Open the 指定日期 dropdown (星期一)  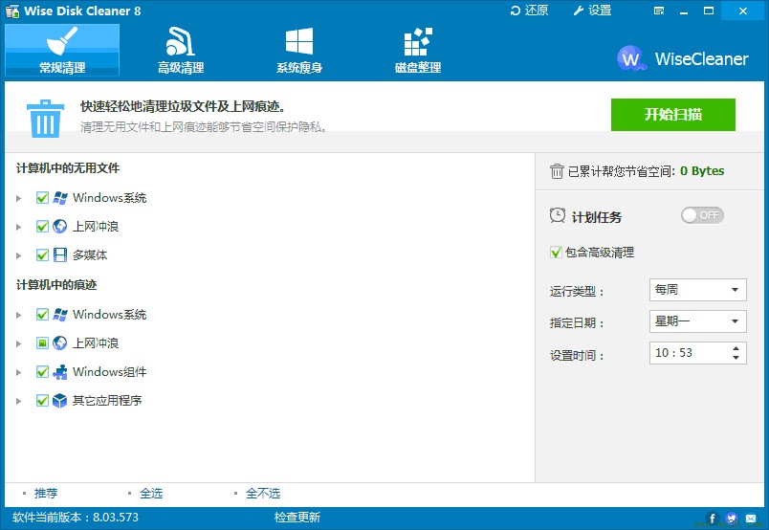click(x=698, y=321)
